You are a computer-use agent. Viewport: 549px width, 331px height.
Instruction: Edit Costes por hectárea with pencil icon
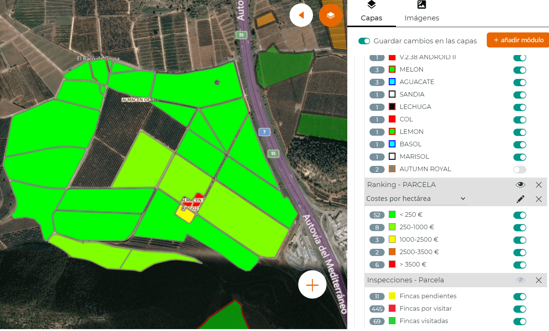point(520,199)
